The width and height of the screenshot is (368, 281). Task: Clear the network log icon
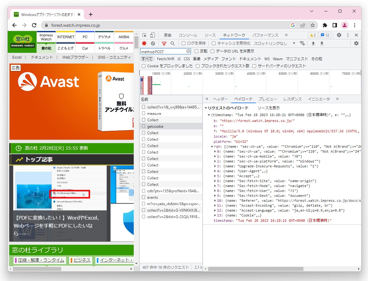click(153, 43)
